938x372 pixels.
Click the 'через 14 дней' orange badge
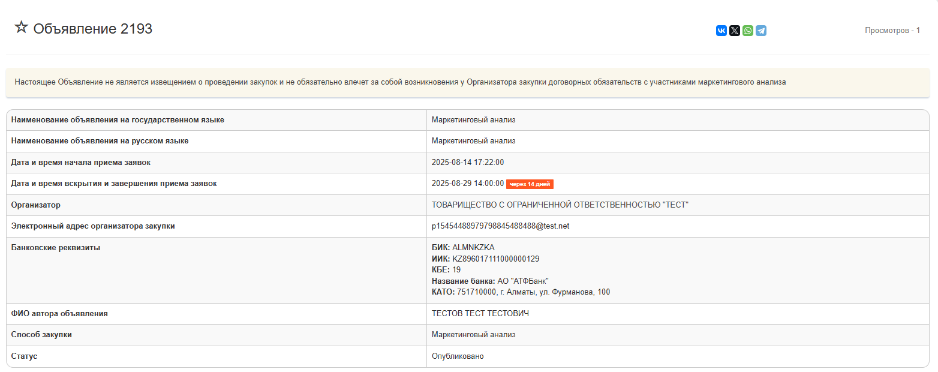530,184
